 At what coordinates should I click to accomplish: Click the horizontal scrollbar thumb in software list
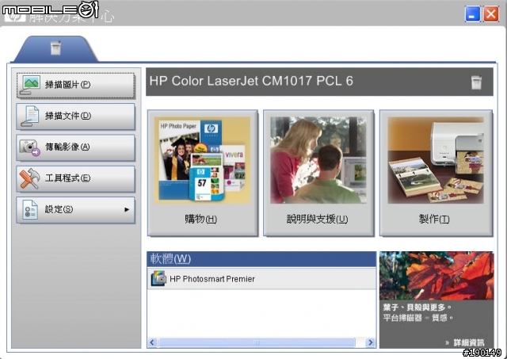tap(257, 342)
